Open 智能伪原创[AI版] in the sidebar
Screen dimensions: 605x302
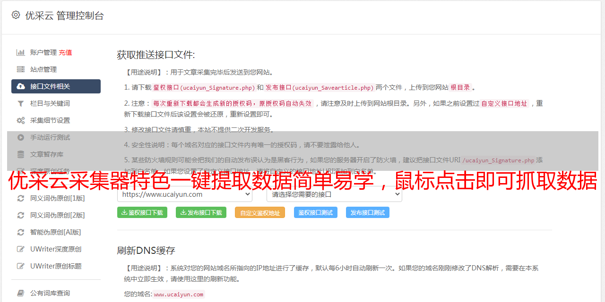[x=56, y=232]
